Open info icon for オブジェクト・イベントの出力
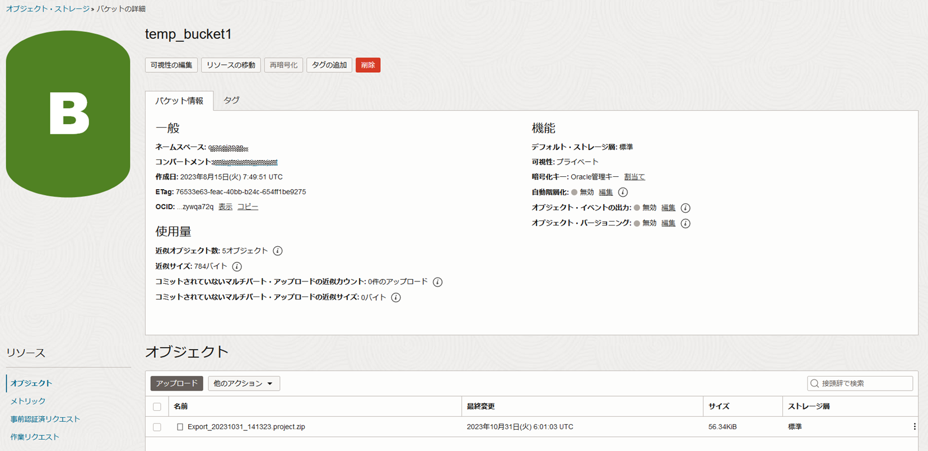The height and width of the screenshot is (451, 928). point(685,208)
